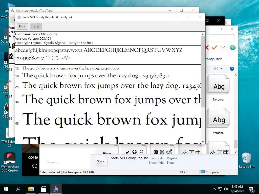Click scroll down arrow in Fonts folder list
This screenshot has width=259, height=194.
(235, 152)
